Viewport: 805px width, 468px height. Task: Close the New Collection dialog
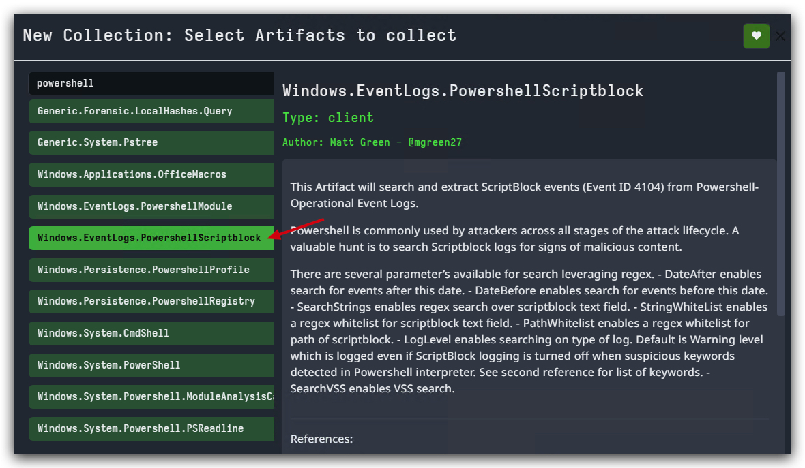pos(780,36)
